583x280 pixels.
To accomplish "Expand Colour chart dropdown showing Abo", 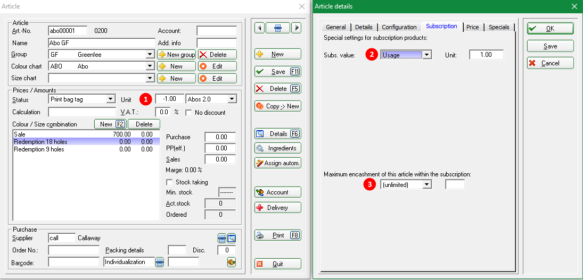I will [150, 66].
